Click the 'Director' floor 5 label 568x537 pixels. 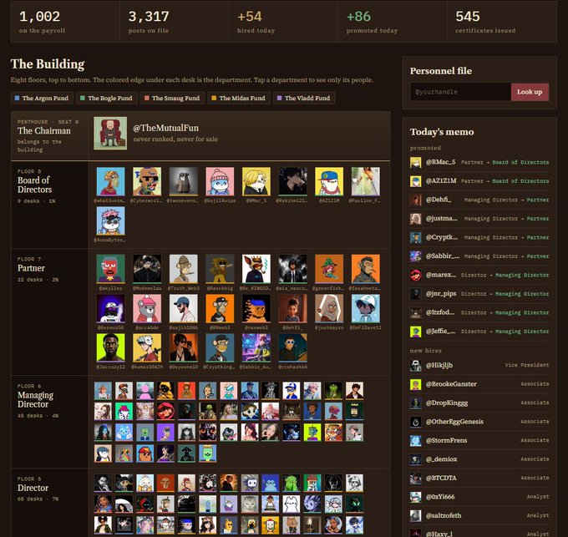(x=33, y=488)
